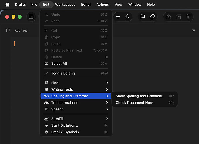Screen dimensions: 199x144
Task: Choose Select All from the Edit menu
Action: click(76, 64)
